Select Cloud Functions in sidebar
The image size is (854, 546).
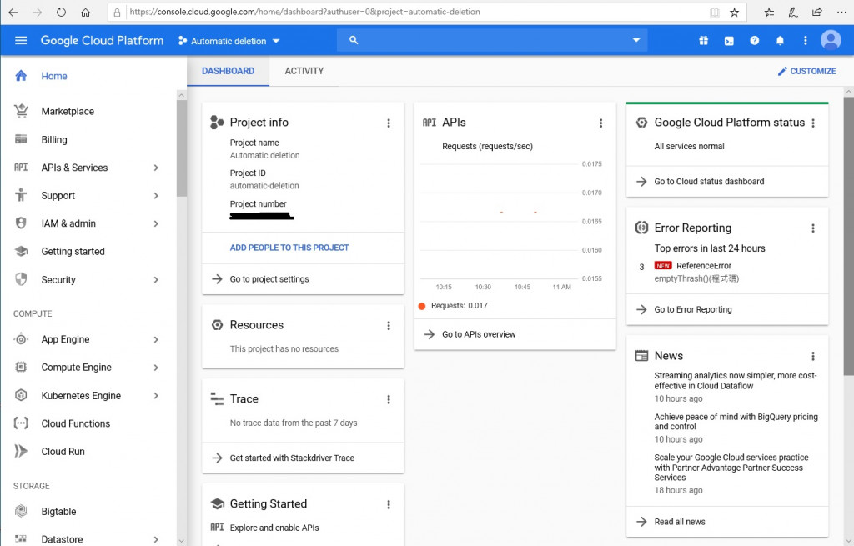pyautogui.click(x=76, y=423)
